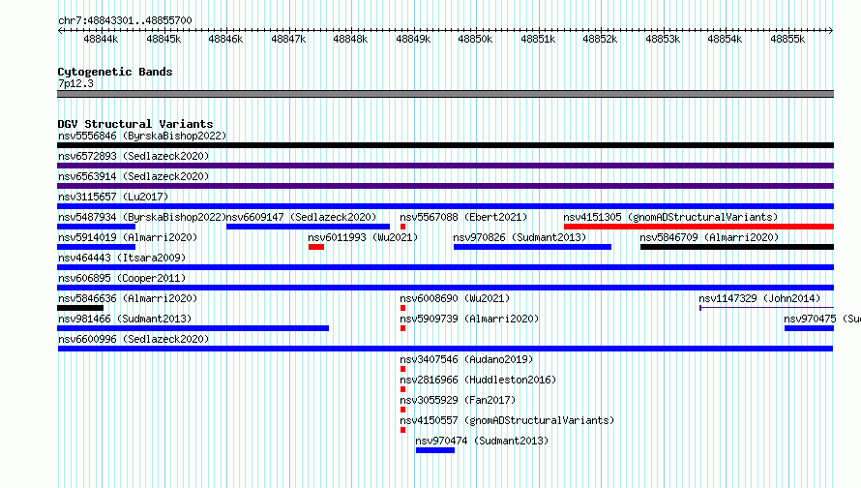Click the black bar under nsv5846709
This screenshot has width=861, height=488.
click(737, 247)
